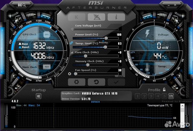
Task: Toggle the power and temp limit link icon
Action: click(71, 43)
